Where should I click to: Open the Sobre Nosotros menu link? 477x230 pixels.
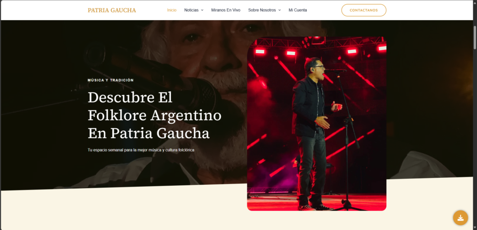tap(262, 10)
